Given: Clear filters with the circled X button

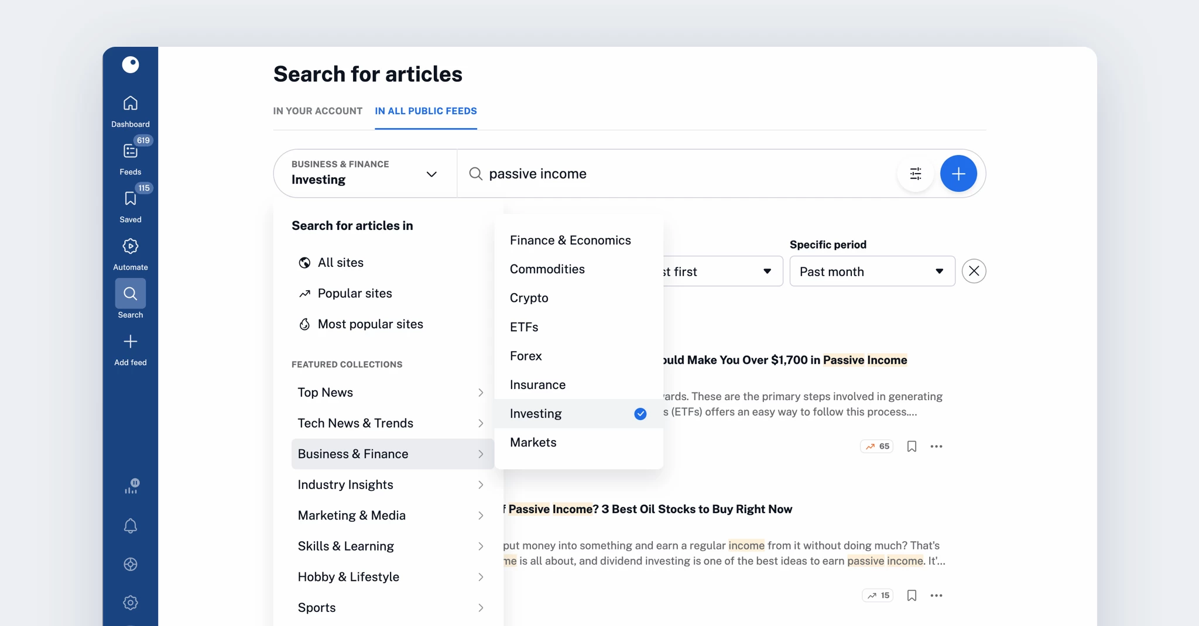Looking at the screenshot, I should (974, 271).
